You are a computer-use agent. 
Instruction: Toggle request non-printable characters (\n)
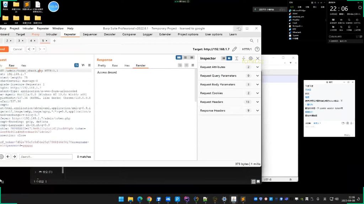tap(83, 65)
